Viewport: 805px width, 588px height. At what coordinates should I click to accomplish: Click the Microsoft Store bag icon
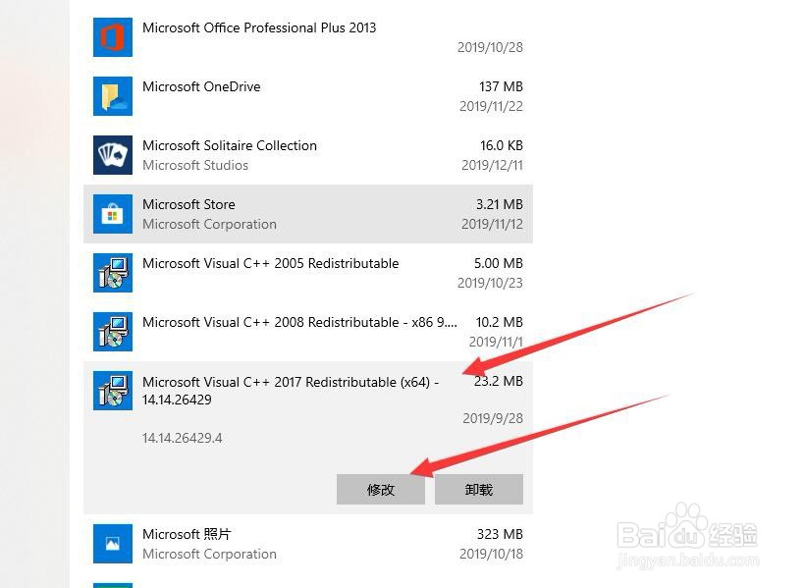[113, 214]
